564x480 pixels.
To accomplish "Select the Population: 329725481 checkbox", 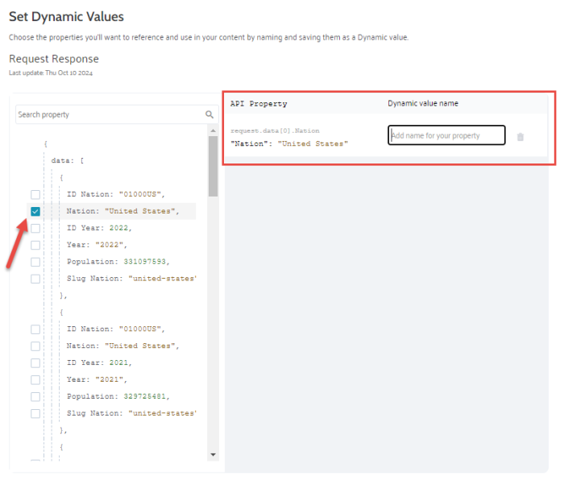I will [35, 396].
